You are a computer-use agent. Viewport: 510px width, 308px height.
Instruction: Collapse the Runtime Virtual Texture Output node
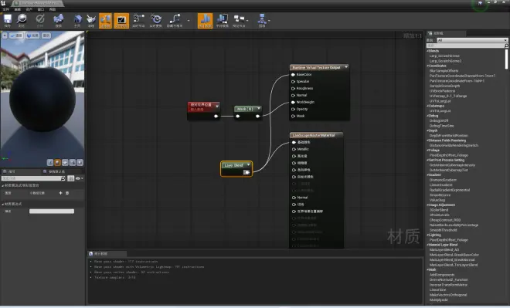pos(346,67)
